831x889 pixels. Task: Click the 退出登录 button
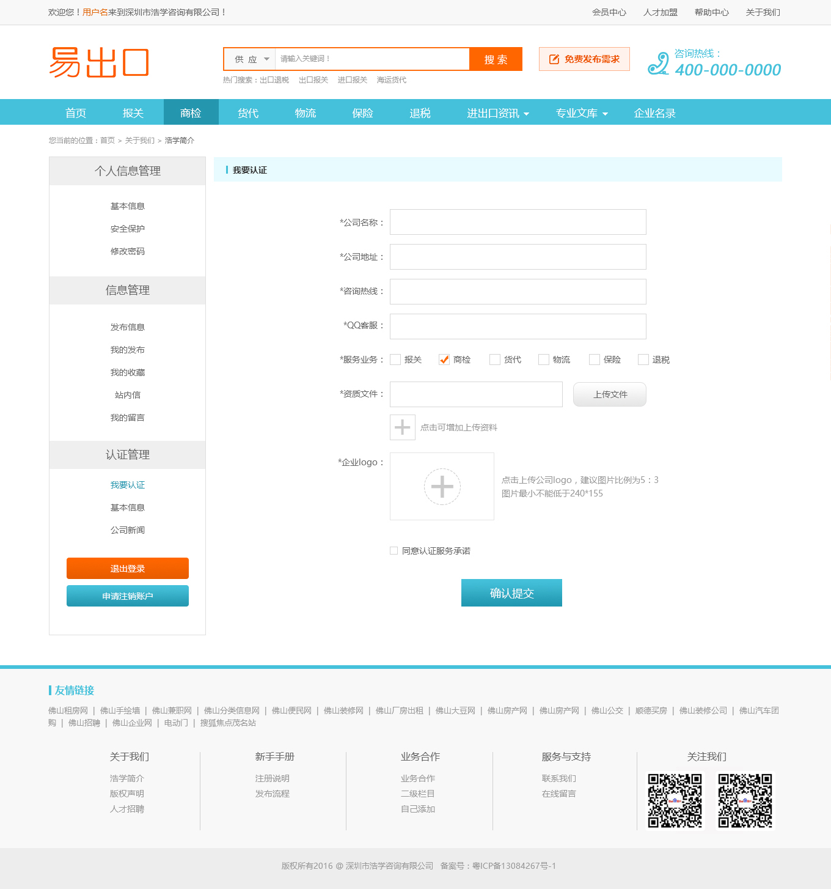point(128,569)
